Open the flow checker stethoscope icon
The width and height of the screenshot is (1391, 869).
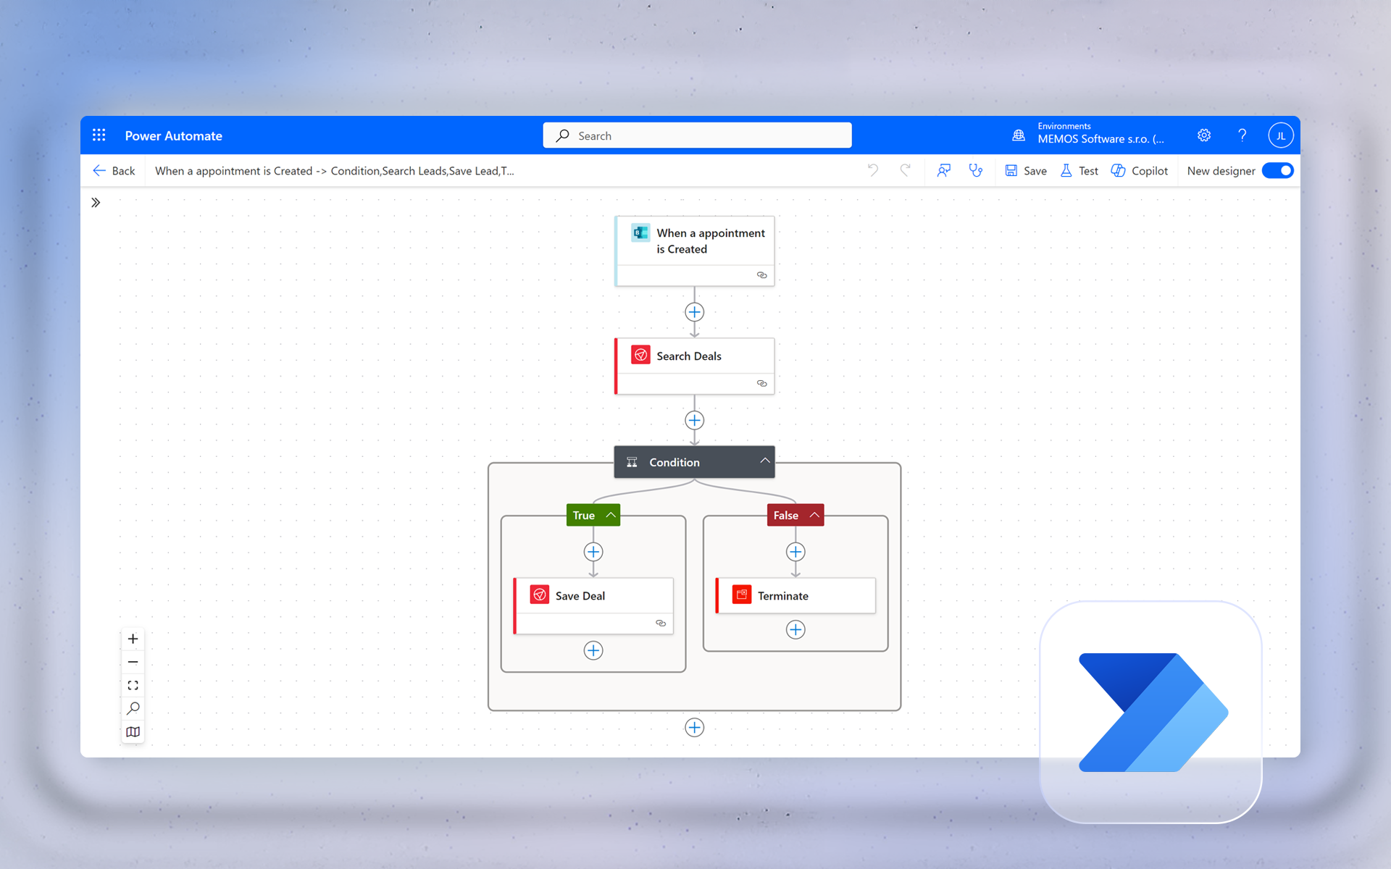point(976,170)
